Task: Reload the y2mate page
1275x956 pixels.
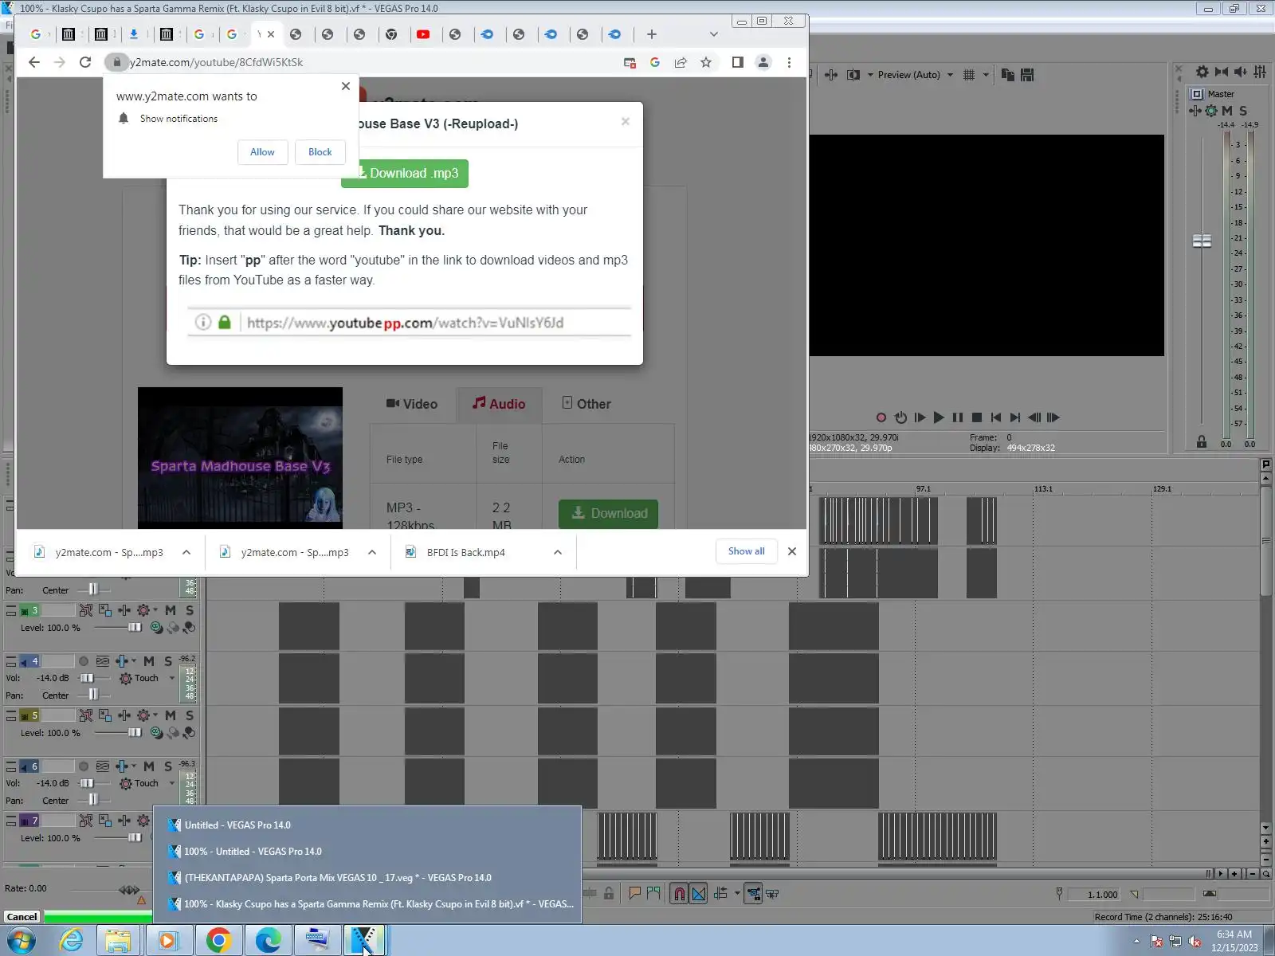Action: pos(85,62)
